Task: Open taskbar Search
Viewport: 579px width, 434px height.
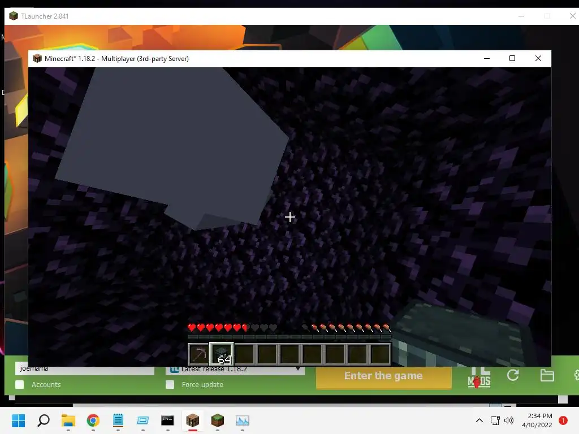Action: pos(44,420)
